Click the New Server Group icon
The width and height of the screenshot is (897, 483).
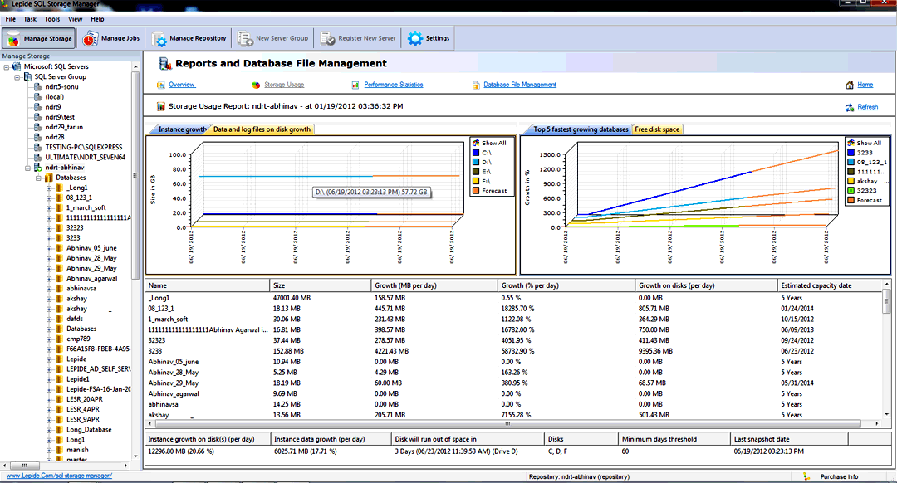click(x=245, y=39)
